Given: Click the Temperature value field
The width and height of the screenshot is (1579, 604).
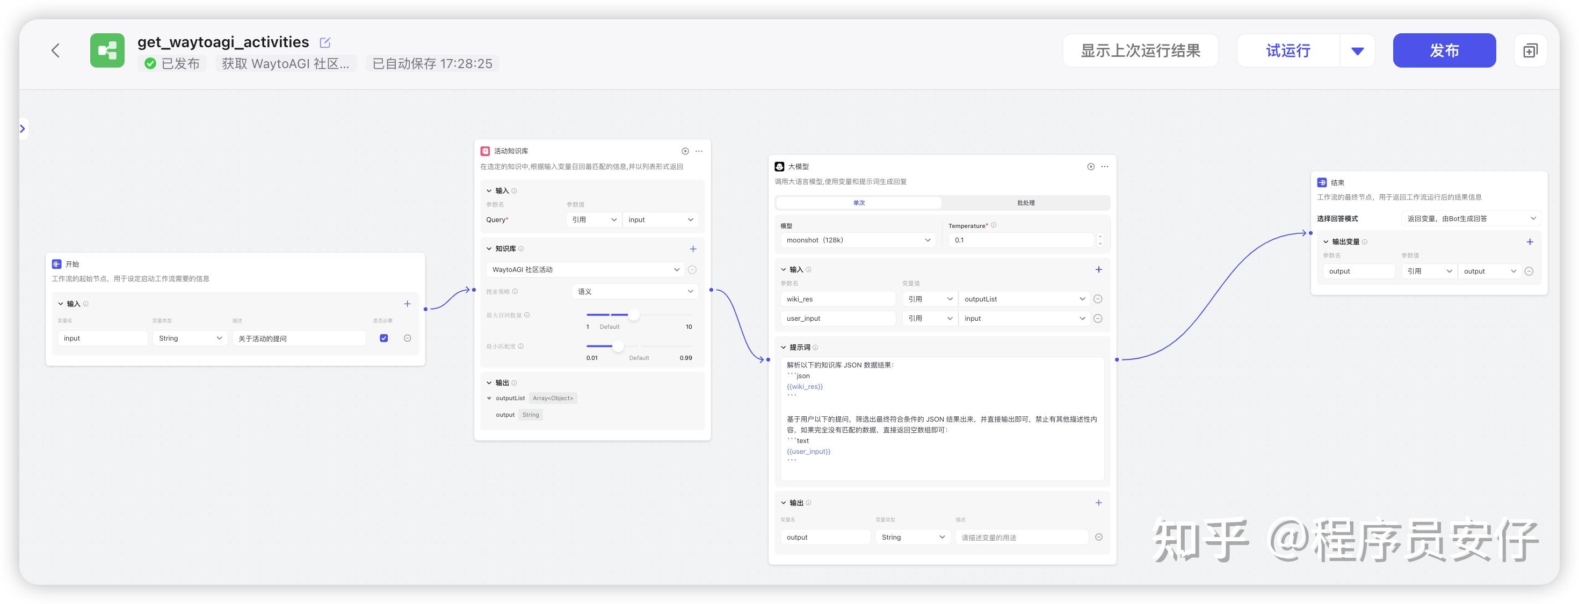Looking at the screenshot, I should [x=1020, y=240].
